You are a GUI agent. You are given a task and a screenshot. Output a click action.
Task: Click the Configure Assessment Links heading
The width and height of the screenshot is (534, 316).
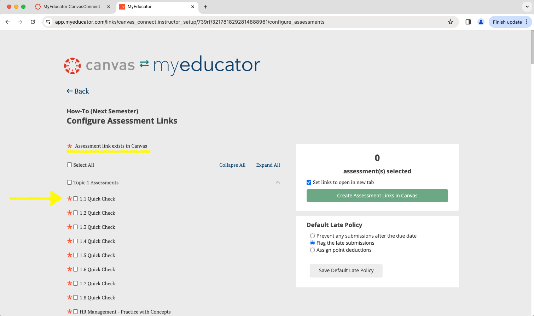click(122, 121)
